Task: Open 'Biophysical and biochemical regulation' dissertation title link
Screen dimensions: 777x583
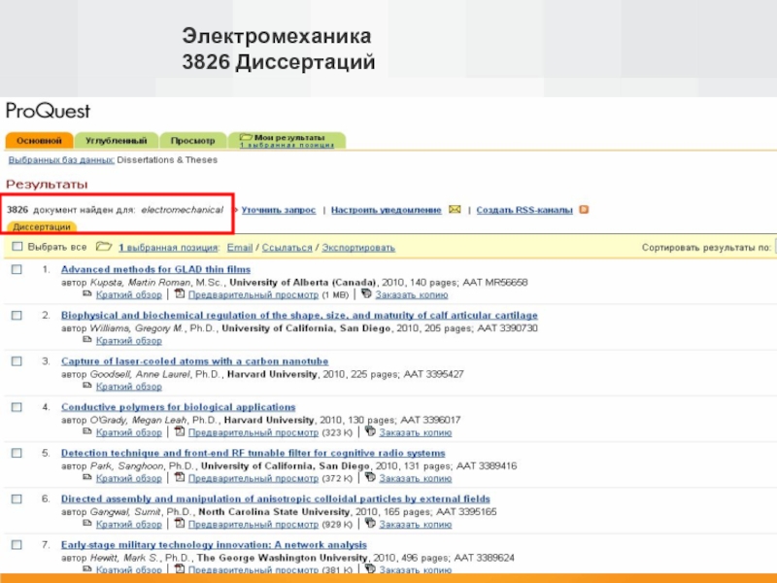Action: pos(299,316)
